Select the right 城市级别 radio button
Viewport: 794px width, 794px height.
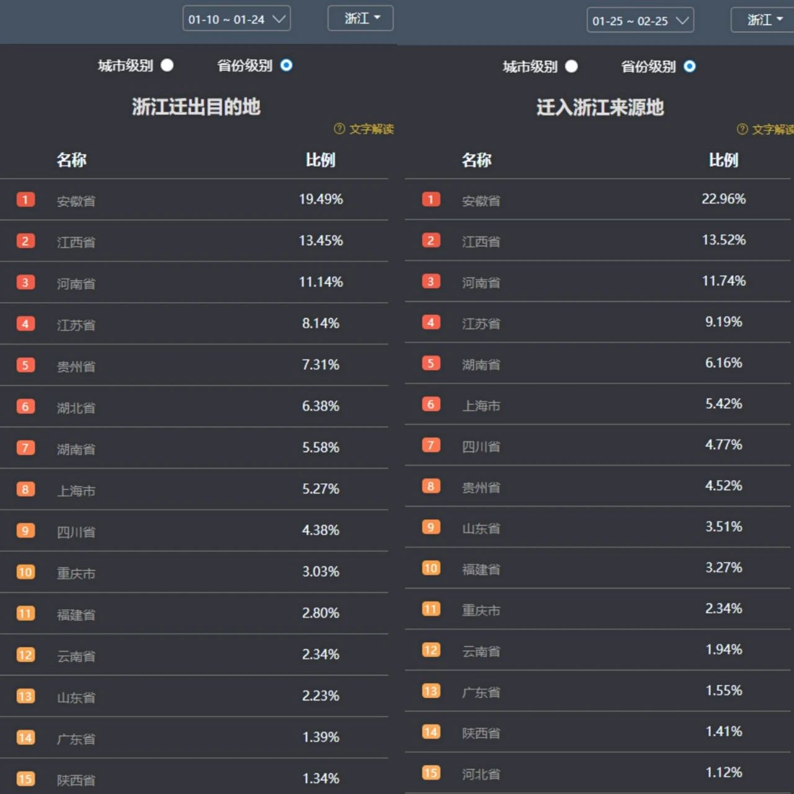pos(572,66)
